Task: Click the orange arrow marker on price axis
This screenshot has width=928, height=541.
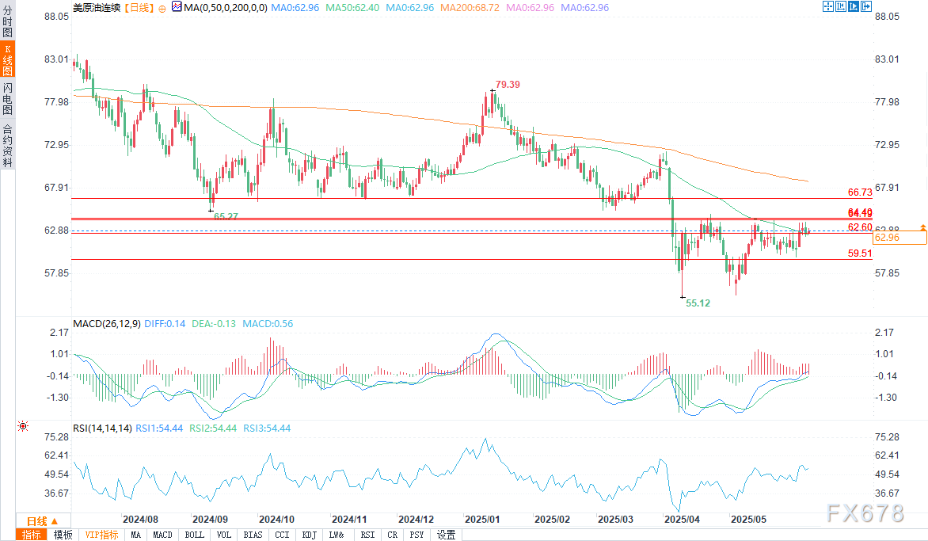Action: [x=923, y=227]
